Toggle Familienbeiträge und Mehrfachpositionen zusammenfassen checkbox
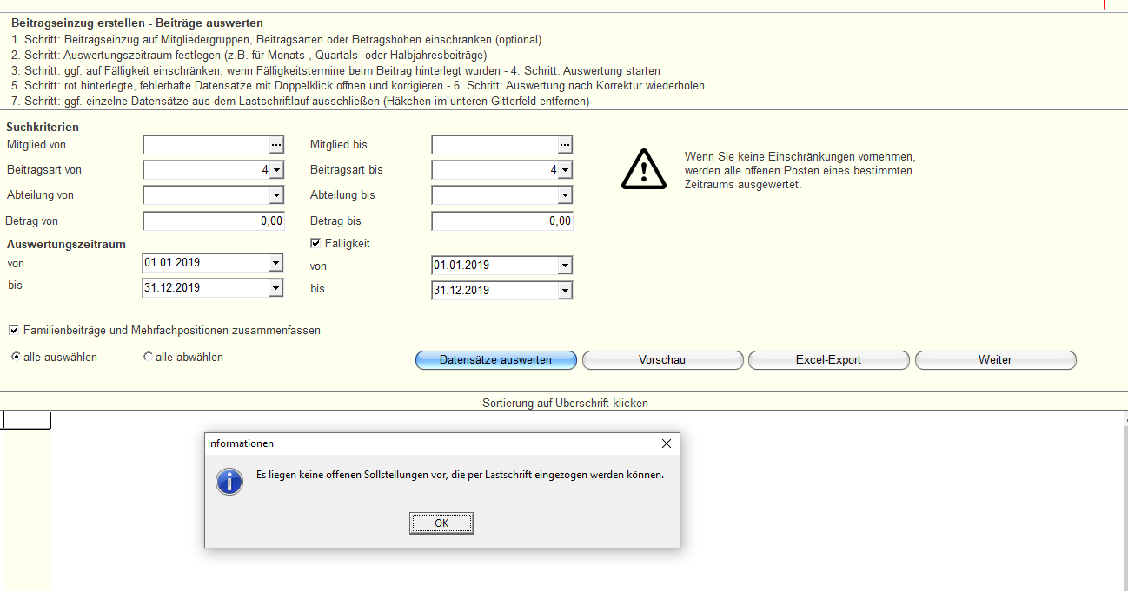The height and width of the screenshot is (591, 1128). [14, 331]
